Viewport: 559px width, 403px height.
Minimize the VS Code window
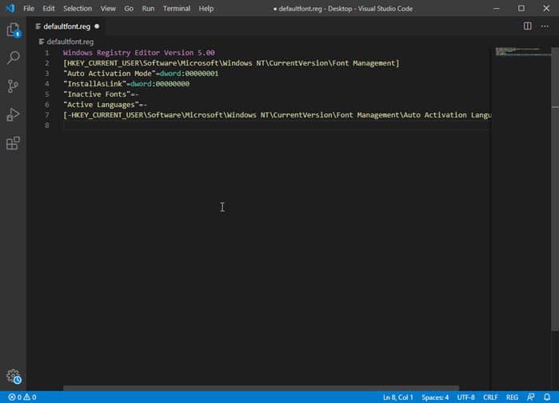tap(497, 8)
